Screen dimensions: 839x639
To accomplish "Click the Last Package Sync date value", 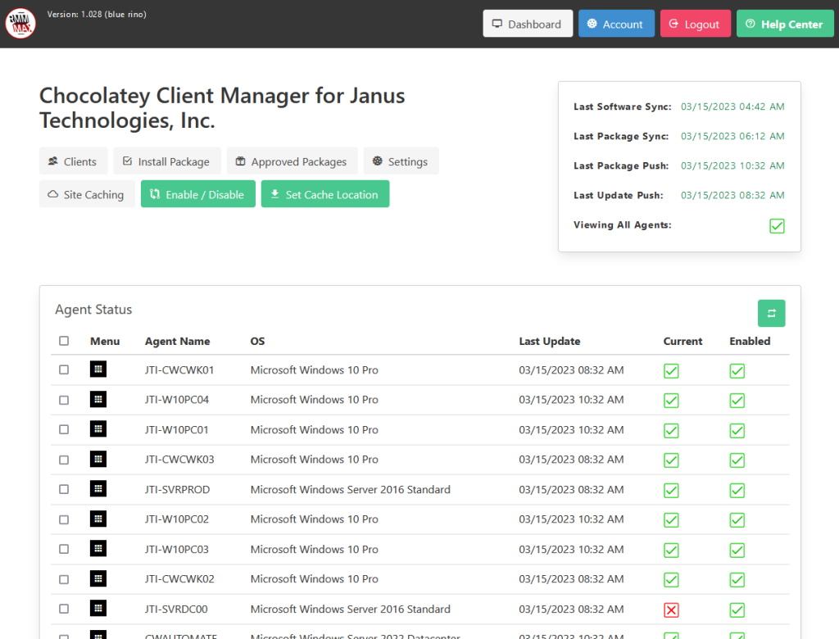I will [x=732, y=136].
